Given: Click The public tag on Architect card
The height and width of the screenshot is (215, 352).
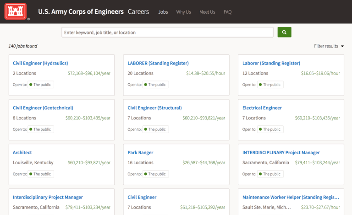Looking at the screenshot, I should click(41, 174).
